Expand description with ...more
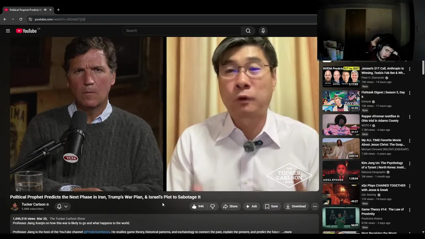Image resolution: width=425 pixels, height=239 pixels. point(287,232)
